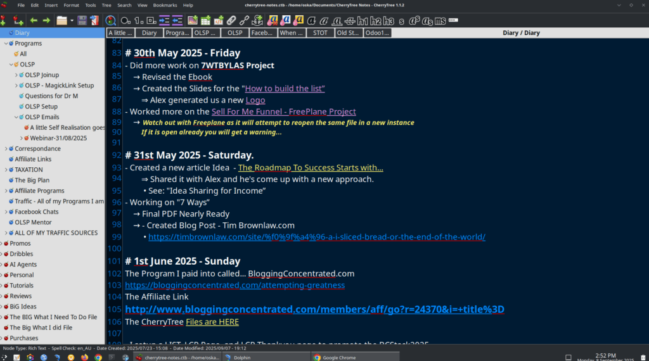Click the Insert Table toolbar icon

point(206,20)
